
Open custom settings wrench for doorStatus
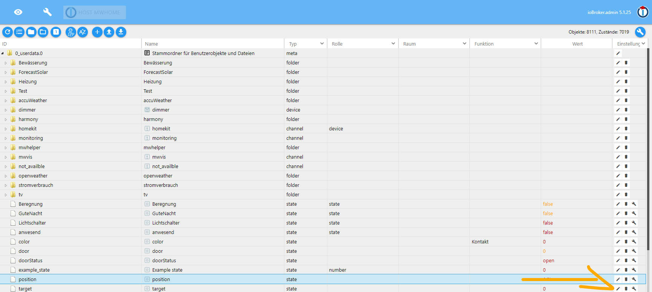pos(634,260)
